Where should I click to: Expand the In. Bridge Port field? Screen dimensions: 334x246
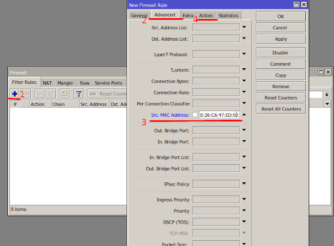[244, 141]
